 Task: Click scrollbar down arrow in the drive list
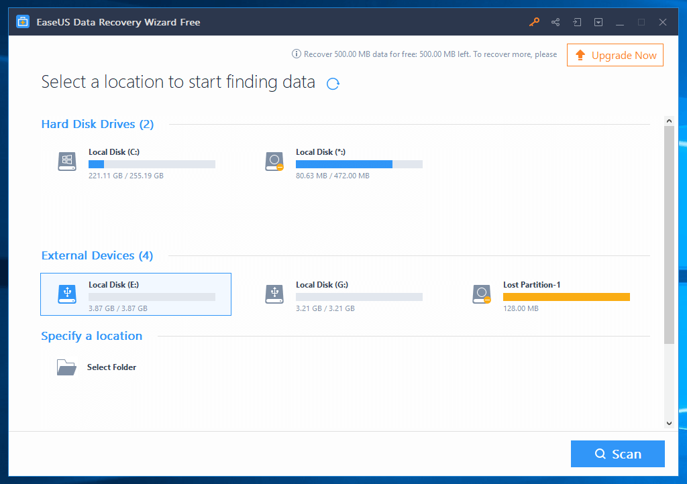(x=669, y=423)
